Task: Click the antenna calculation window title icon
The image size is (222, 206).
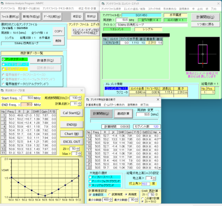Action: [87, 100]
